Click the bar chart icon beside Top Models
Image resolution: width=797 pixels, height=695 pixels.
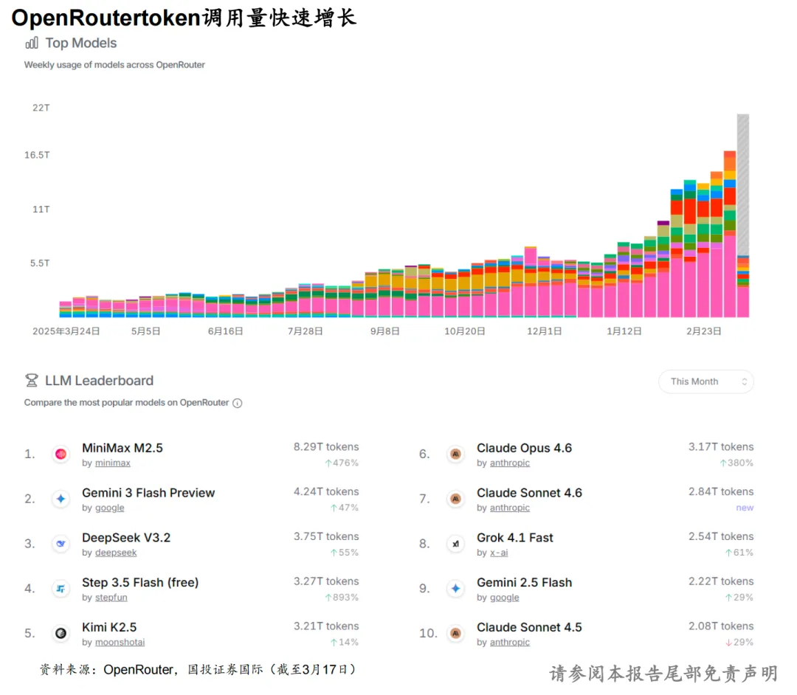pyautogui.click(x=32, y=44)
